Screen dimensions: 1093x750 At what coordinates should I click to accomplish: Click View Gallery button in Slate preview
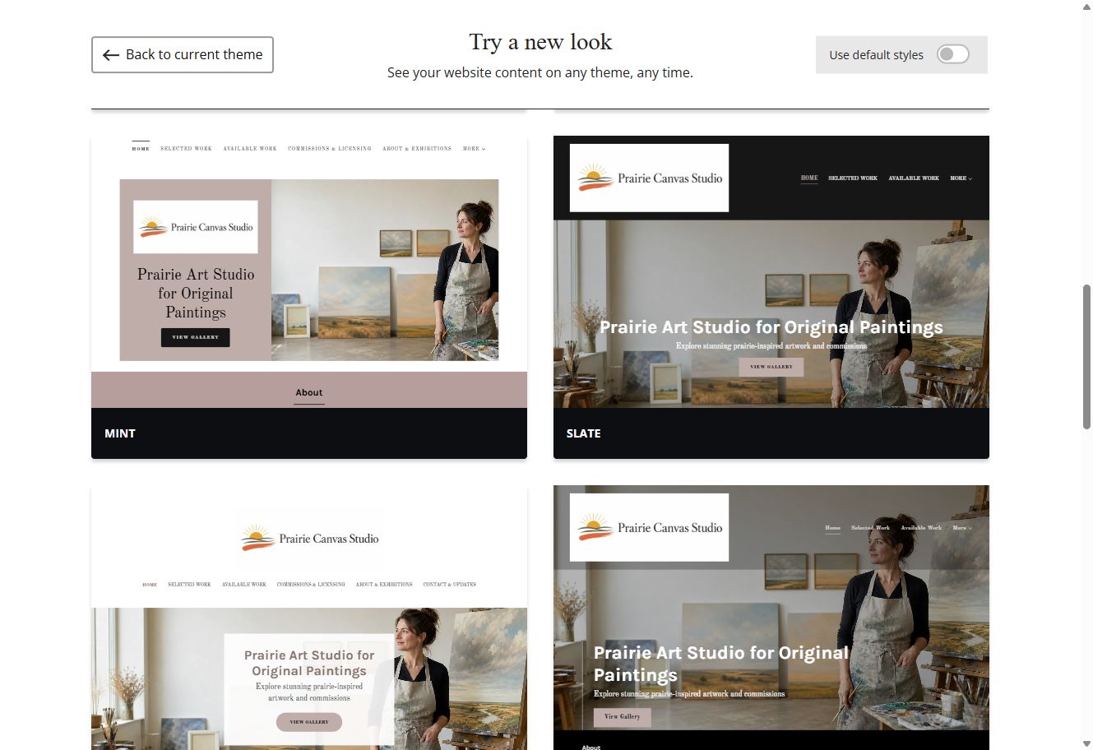pos(771,367)
